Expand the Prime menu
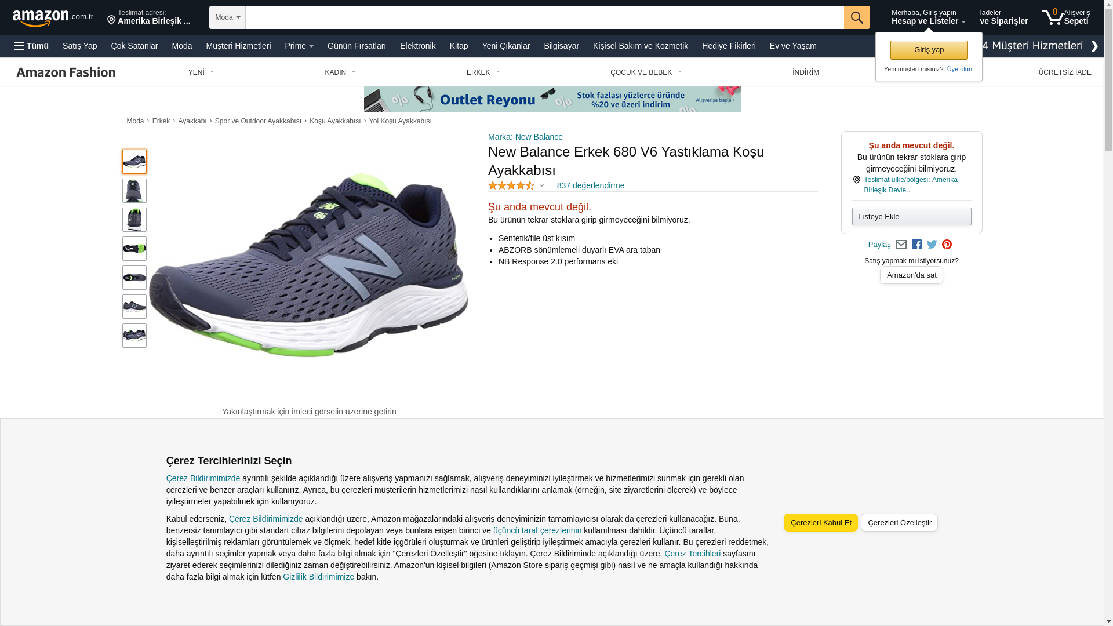 pyautogui.click(x=299, y=46)
